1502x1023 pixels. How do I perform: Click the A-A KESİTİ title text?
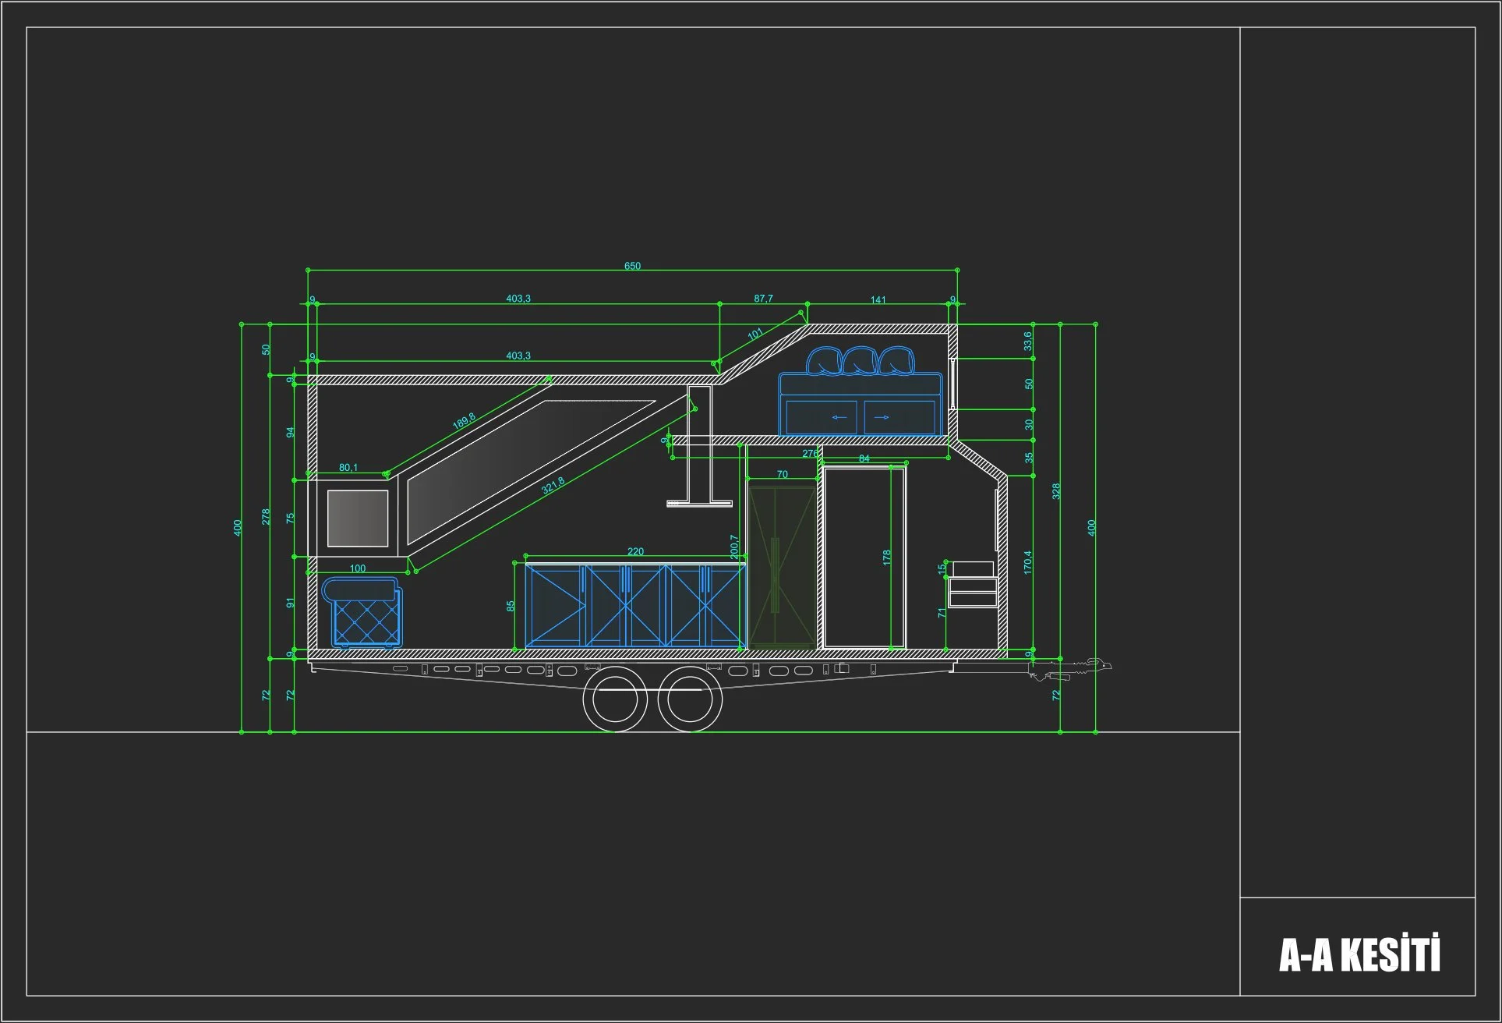click(1359, 955)
